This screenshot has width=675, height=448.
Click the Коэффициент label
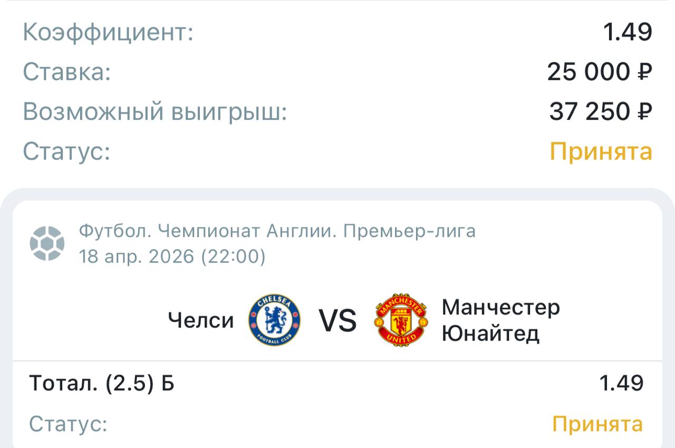(109, 33)
